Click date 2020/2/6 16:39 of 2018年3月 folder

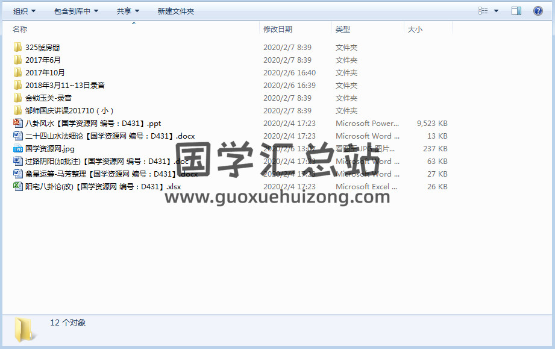point(289,86)
